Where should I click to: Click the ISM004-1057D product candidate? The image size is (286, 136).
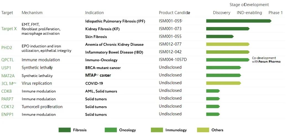(x=173, y=60)
